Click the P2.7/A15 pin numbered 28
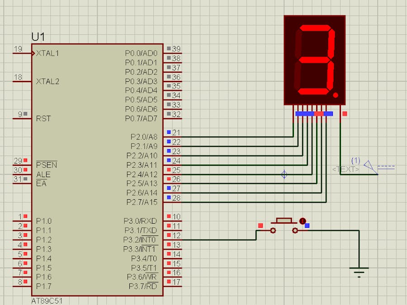 (176, 202)
